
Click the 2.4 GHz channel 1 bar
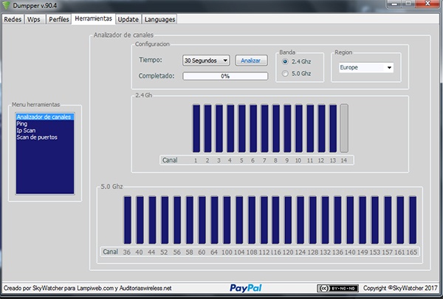pos(196,128)
